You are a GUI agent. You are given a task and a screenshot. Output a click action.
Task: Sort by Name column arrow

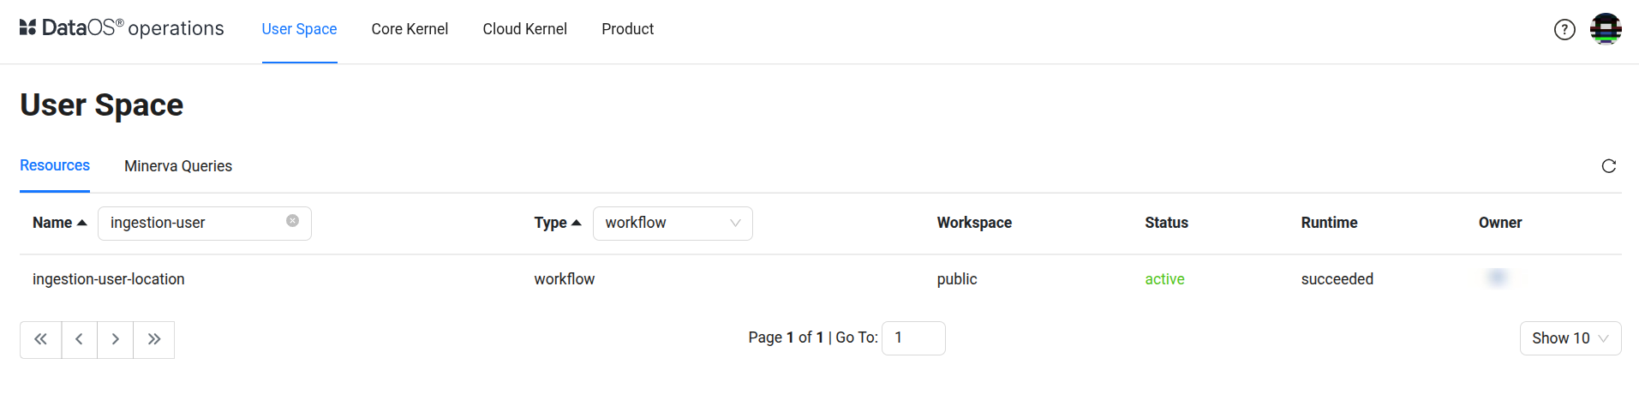click(82, 223)
